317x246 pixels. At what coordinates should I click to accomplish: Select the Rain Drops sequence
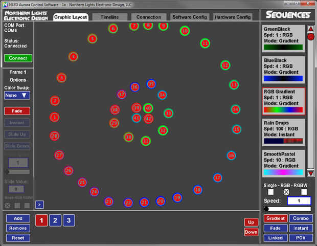point(283,132)
